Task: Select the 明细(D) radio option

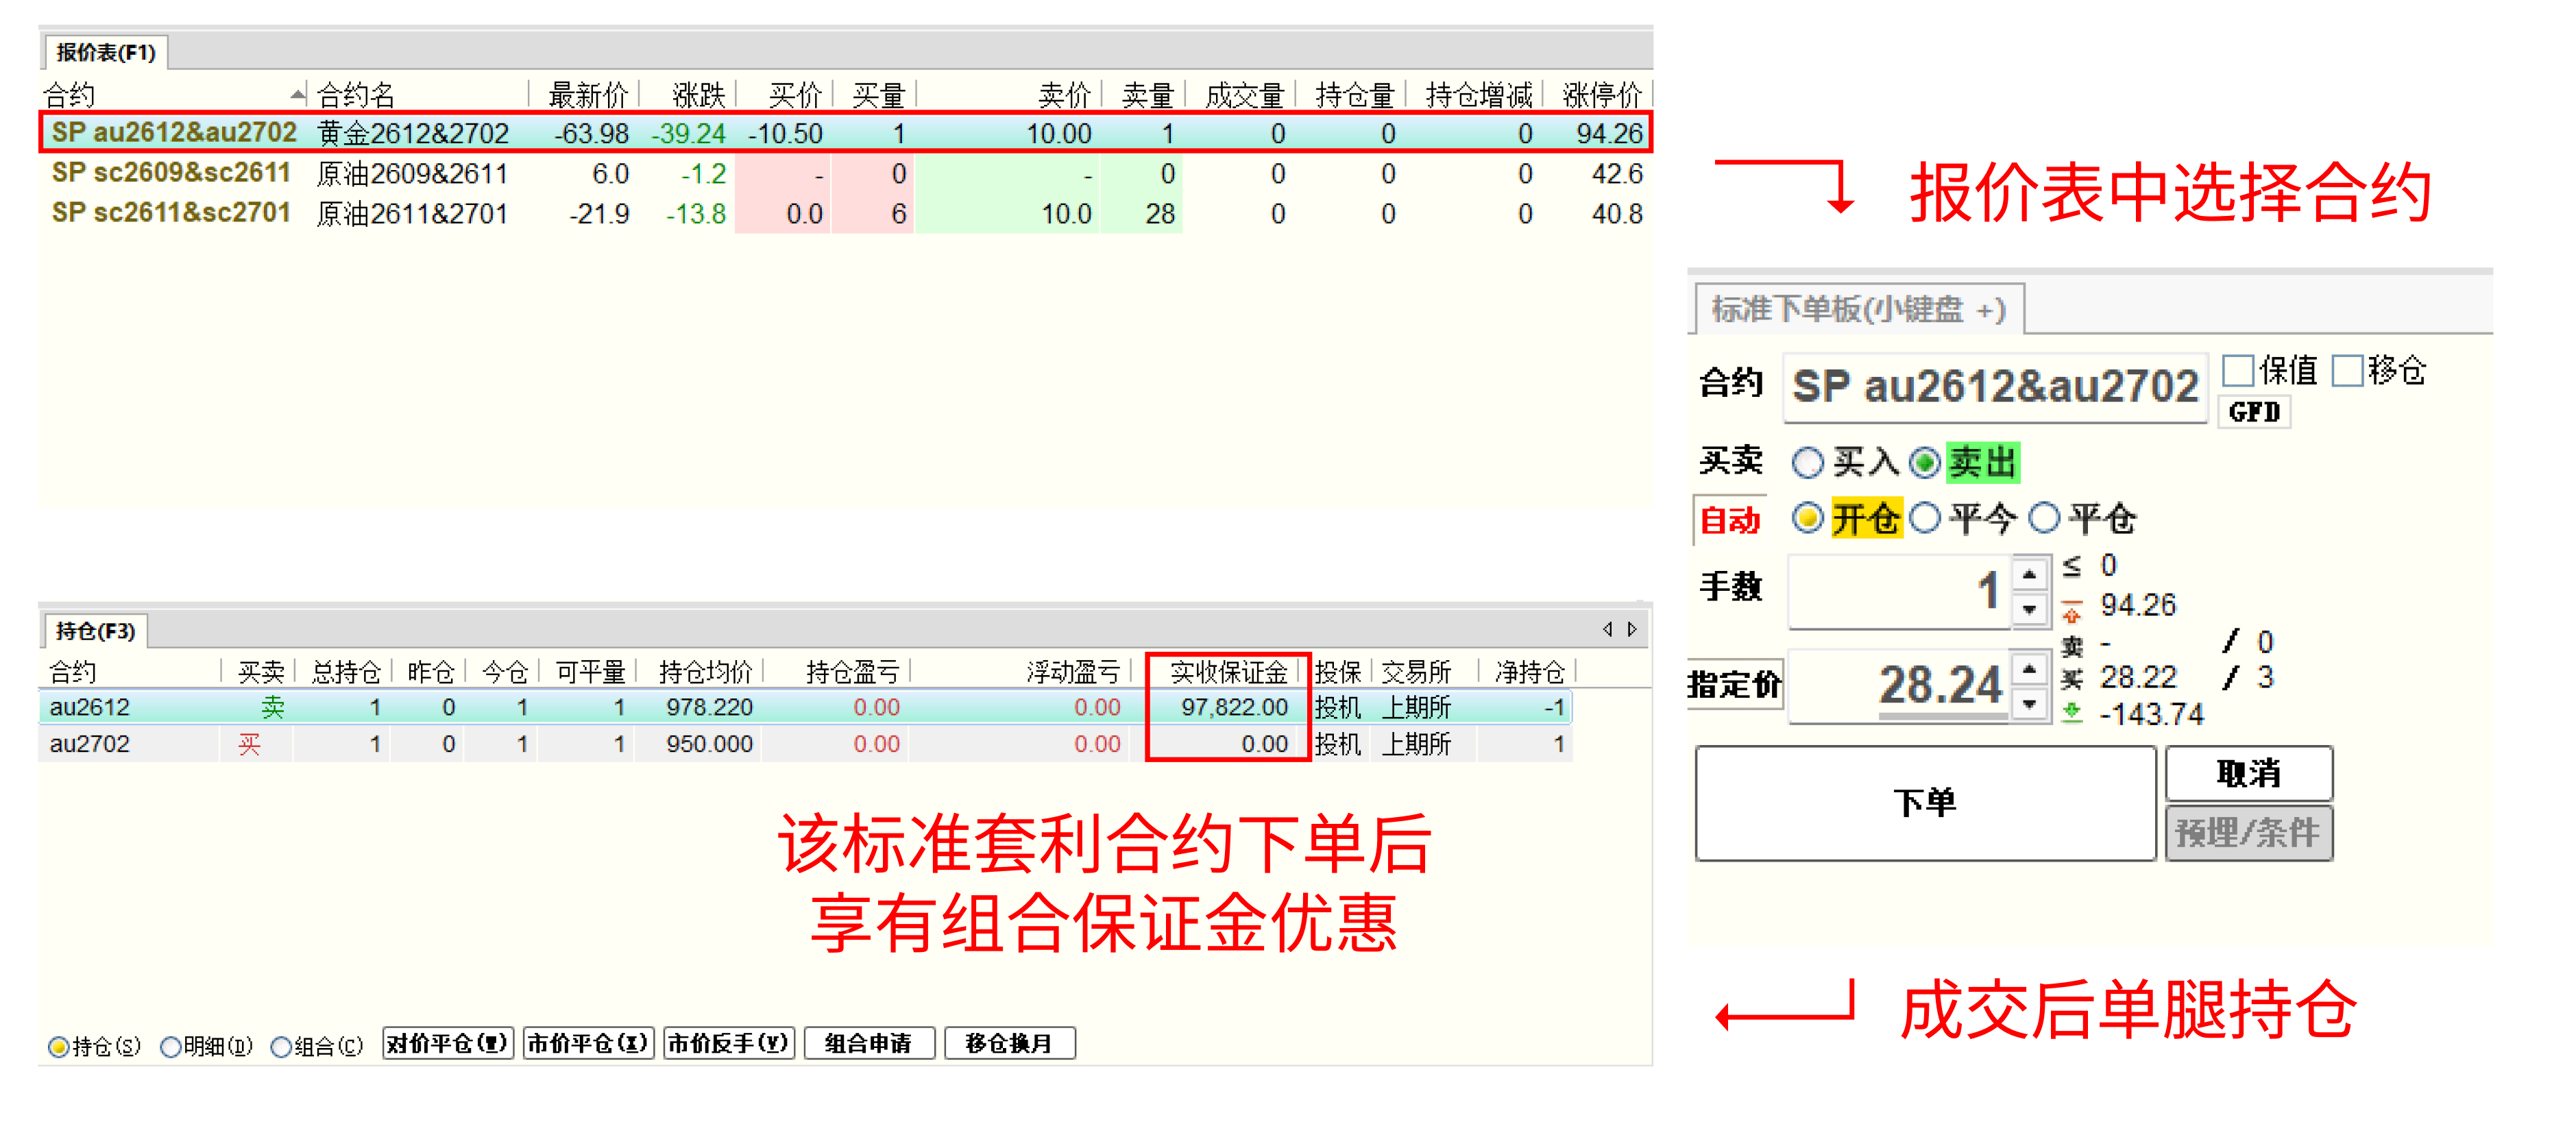Action: point(206,1046)
